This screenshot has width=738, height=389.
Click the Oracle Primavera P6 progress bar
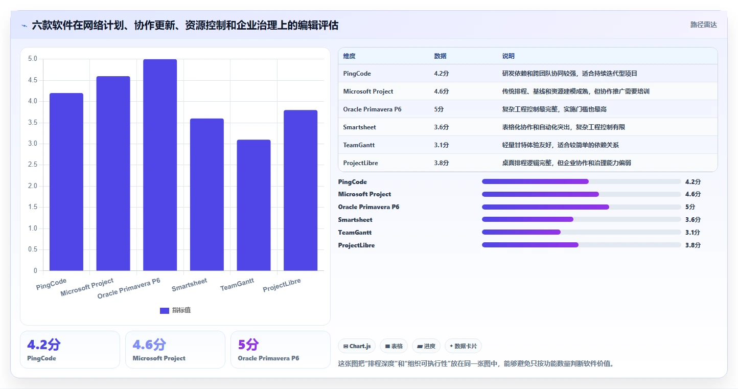(x=582, y=207)
